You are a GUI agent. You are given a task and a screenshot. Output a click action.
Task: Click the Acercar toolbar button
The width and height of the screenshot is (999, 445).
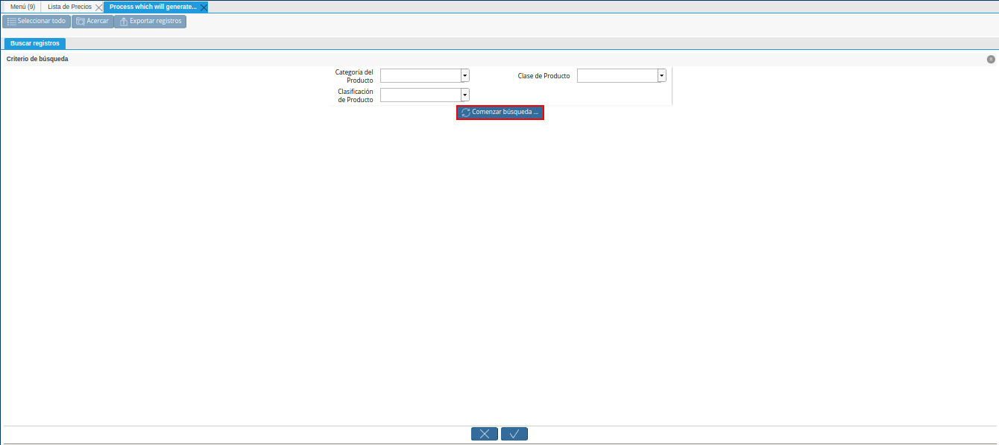pyautogui.click(x=92, y=22)
